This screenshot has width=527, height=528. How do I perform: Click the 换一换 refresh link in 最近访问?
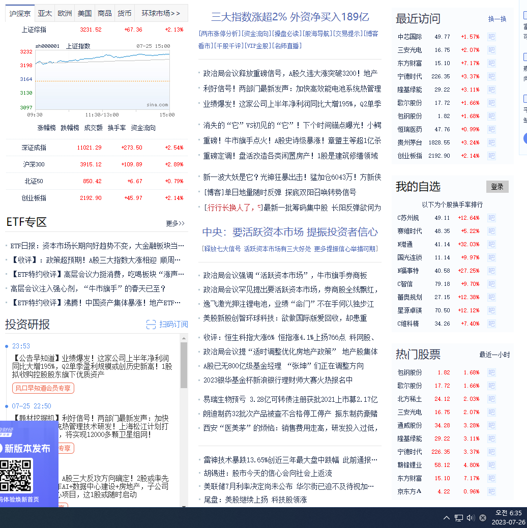coord(497,19)
